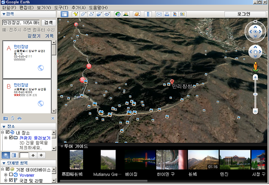269x185 pixels.
Task: Open the 추가(A) menu
Action: pos(78,7)
